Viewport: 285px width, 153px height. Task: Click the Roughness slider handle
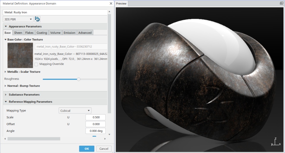point(79,79)
